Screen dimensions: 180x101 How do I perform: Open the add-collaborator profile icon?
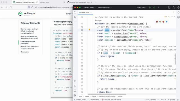(169, 8)
